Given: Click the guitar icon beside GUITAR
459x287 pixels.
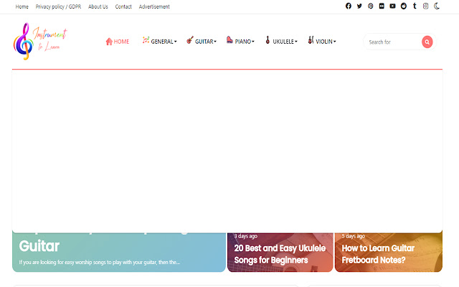Looking at the screenshot, I should click(190, 40).
